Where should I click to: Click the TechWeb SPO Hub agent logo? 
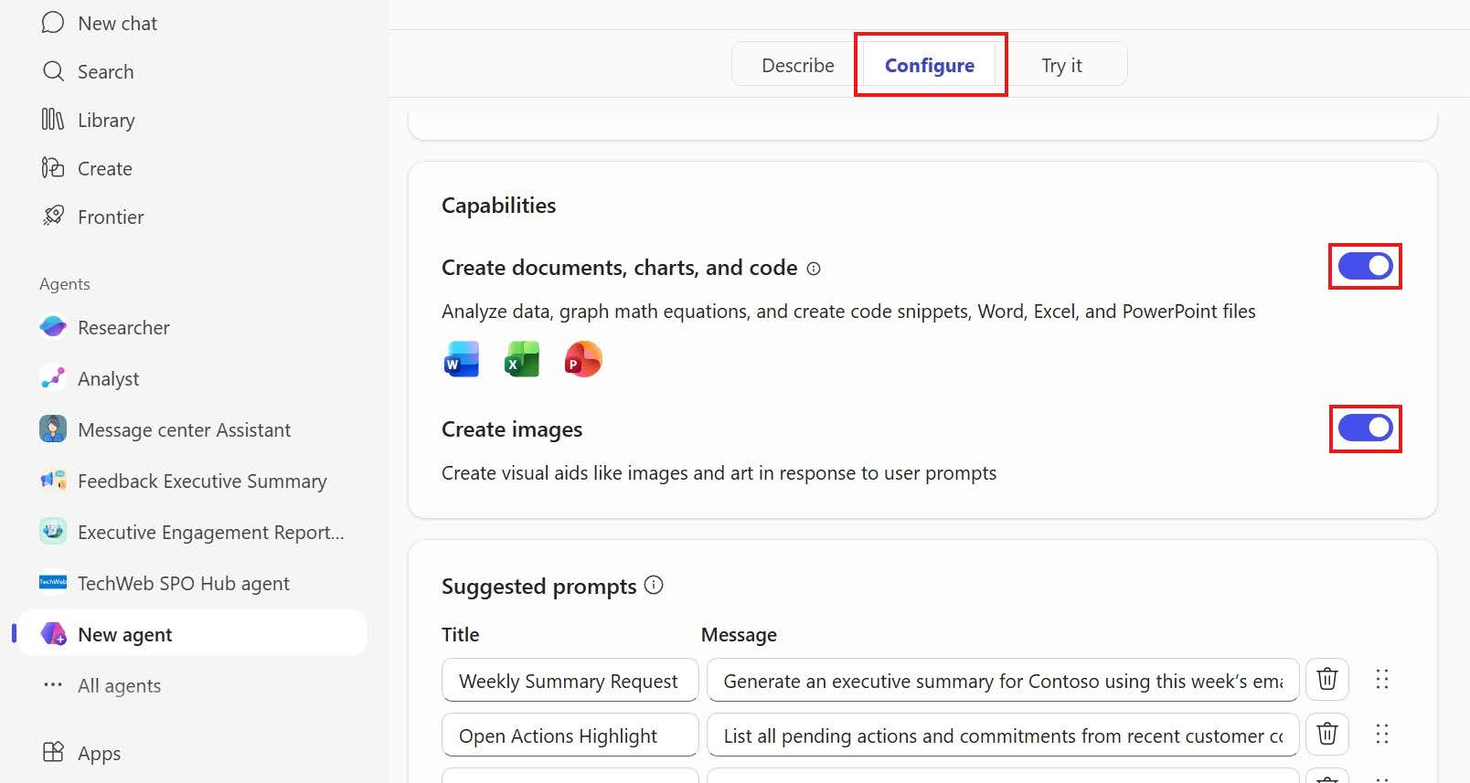pos(53,583)
